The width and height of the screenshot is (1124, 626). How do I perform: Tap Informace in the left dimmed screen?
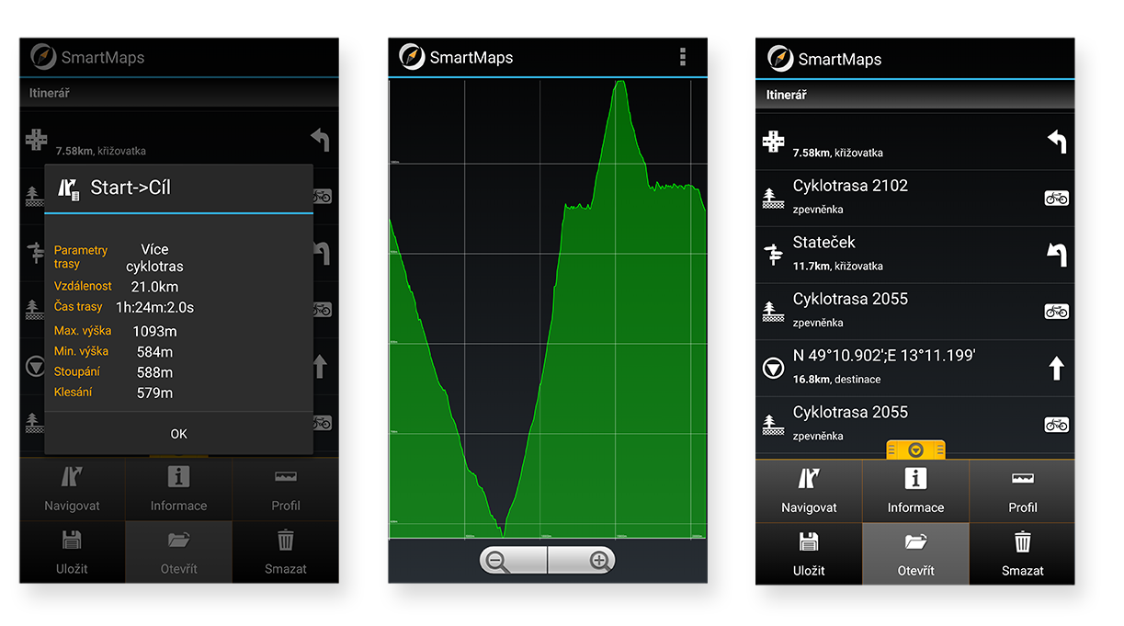pos(178,489)
